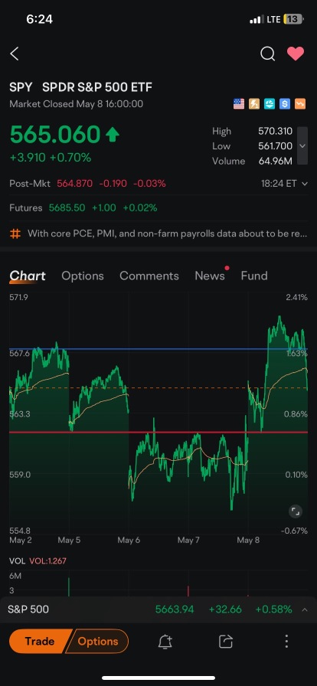317x686 pixels.
Task: Tap the orange Trade button
Action: coord(39,642)
